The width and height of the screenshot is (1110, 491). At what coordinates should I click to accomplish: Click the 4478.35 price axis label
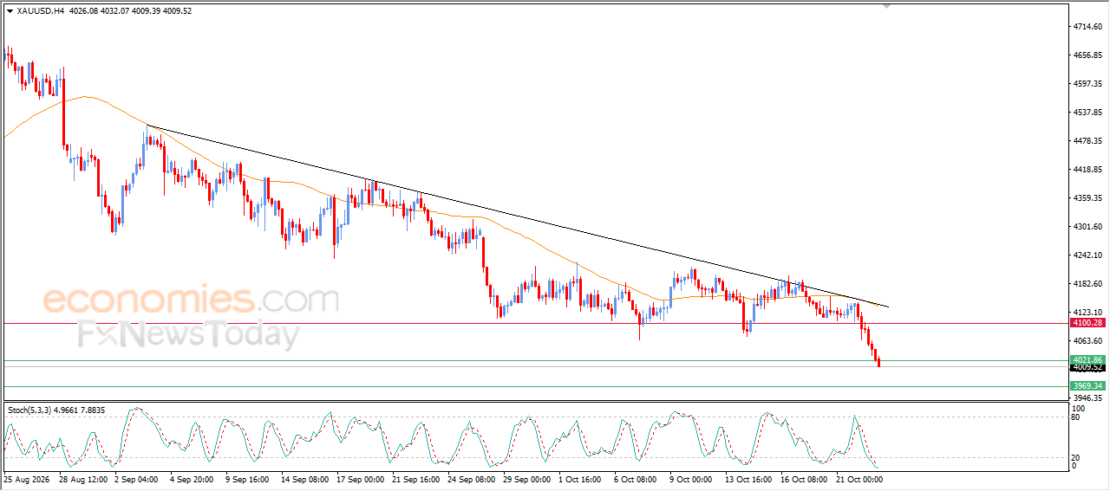click(1087, 141)
